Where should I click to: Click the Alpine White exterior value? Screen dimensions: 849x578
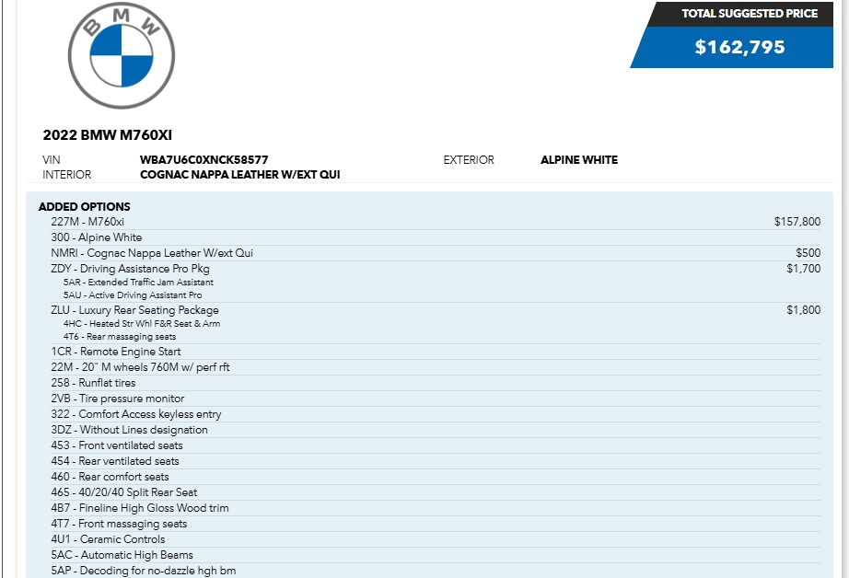(x=578, y=160)
